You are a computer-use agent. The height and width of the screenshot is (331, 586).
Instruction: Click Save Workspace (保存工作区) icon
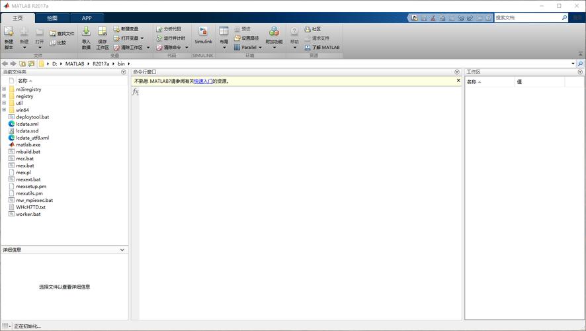tap(102, 32)
